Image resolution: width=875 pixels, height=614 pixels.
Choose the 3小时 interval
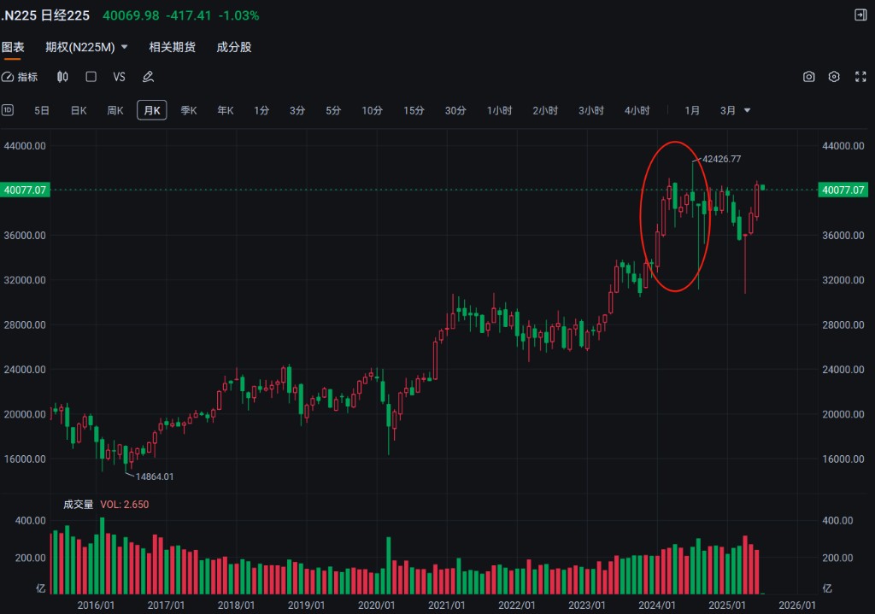[x=591, y=110]
